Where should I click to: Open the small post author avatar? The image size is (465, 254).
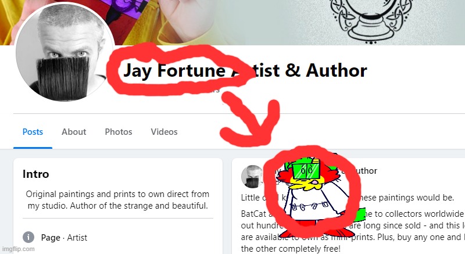click(x=252, y=176)
